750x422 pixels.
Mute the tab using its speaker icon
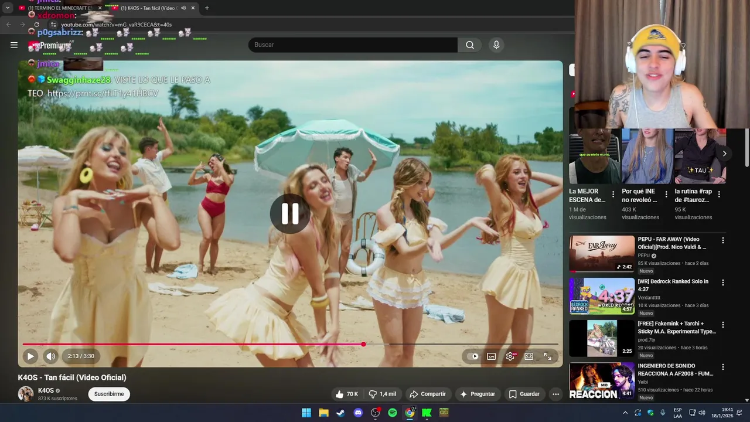183,8
